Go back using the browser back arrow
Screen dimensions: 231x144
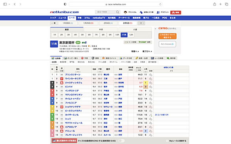click(15, 4)
